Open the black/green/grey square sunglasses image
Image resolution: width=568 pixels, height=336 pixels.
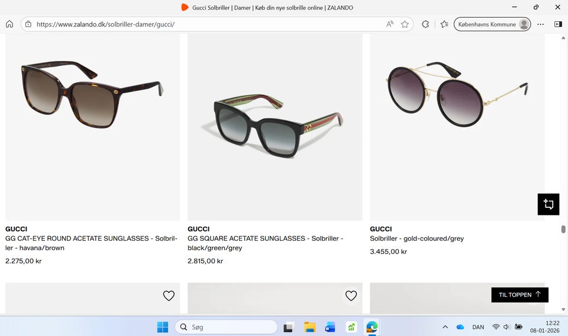(x=275, y=128)
